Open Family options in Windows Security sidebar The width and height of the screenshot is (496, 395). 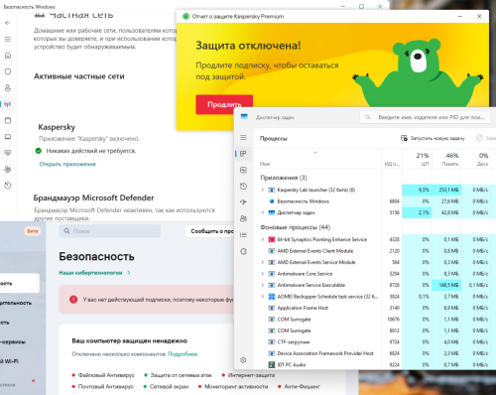8,169
